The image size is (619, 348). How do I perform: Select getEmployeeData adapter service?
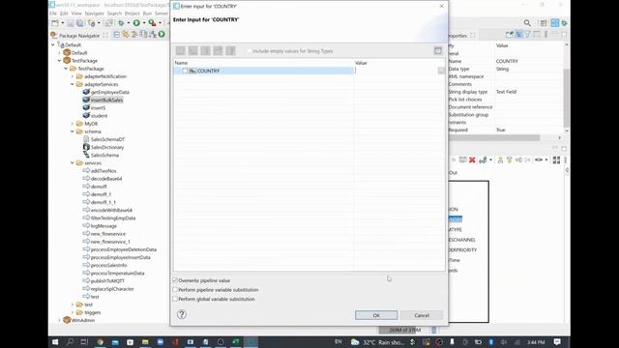pyautogui.click(x=109, y=92)
